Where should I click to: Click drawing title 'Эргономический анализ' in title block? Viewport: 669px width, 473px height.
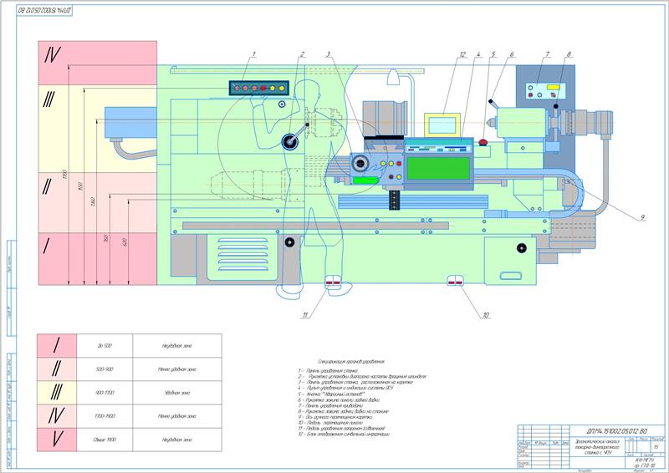coord(597,442)
